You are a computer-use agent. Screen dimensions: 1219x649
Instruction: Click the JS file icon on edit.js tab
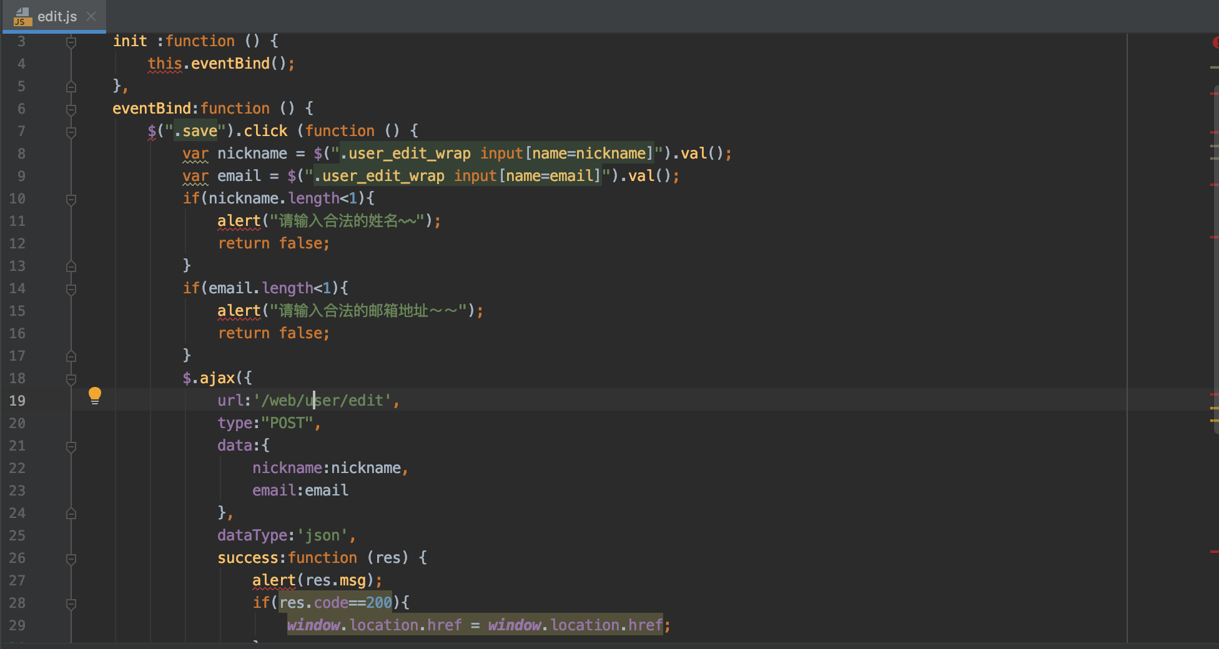pyautogui.click(x=22, y=16)
